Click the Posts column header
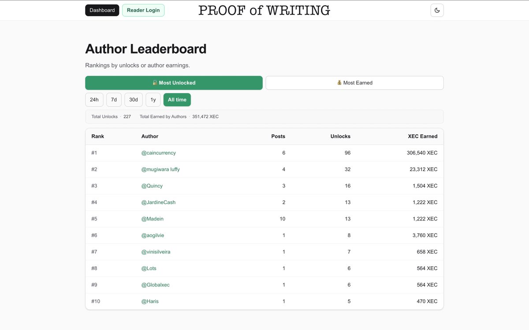Image resolution: width=529 pixels, height=330 pixels. [x=278, y=136]
